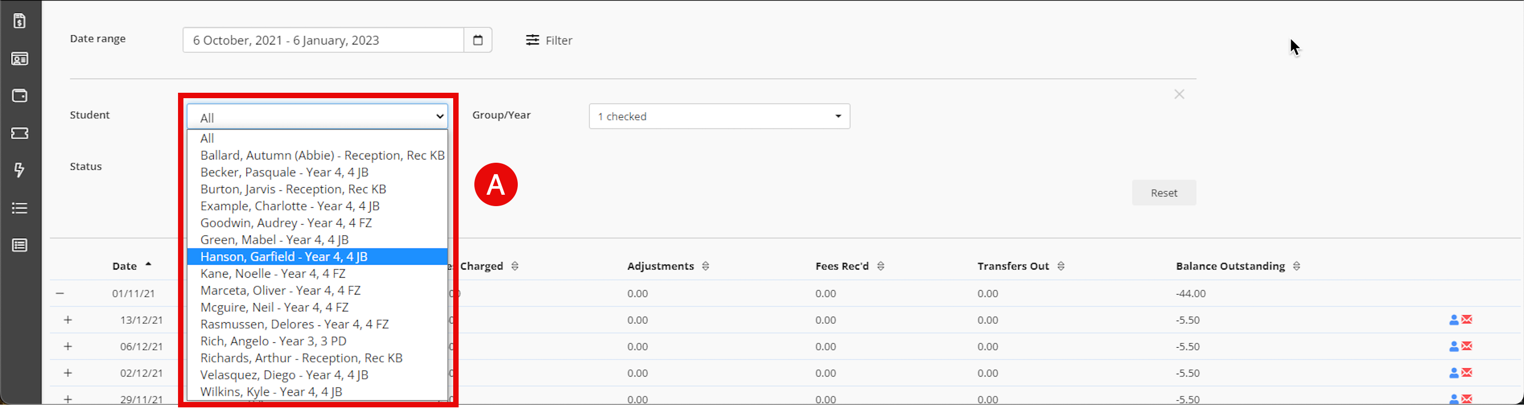
Task: Click the blue person icon for 13/12/21
Action: point(1453,321)
